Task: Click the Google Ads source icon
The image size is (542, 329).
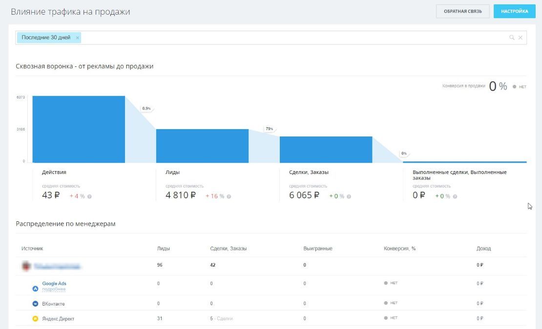Action: pyautogui.click(x=35, y=289)
